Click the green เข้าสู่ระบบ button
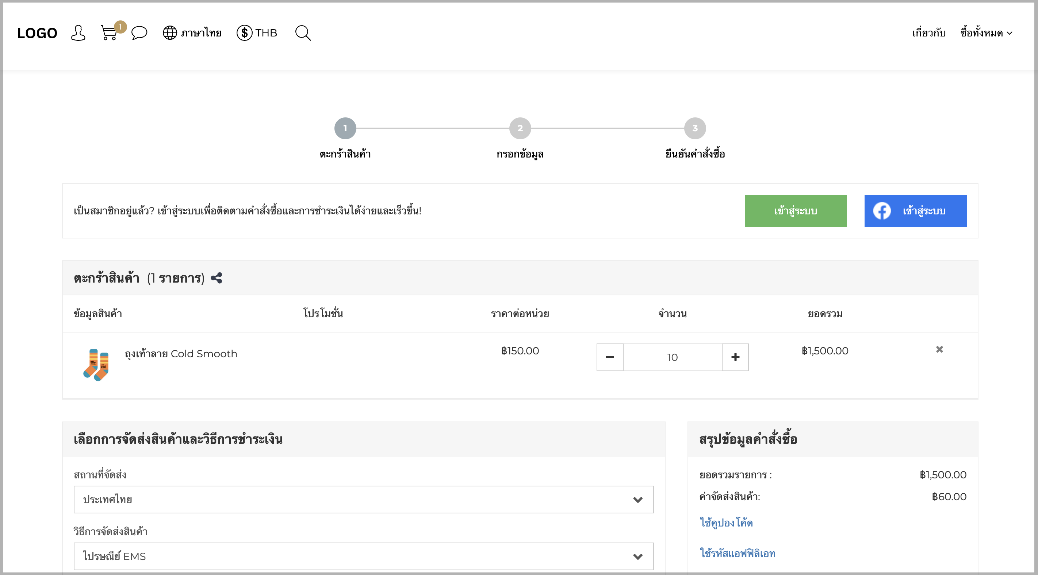Screen dimensions: 1038x575 pyautogui.click(x=796, y=211)
